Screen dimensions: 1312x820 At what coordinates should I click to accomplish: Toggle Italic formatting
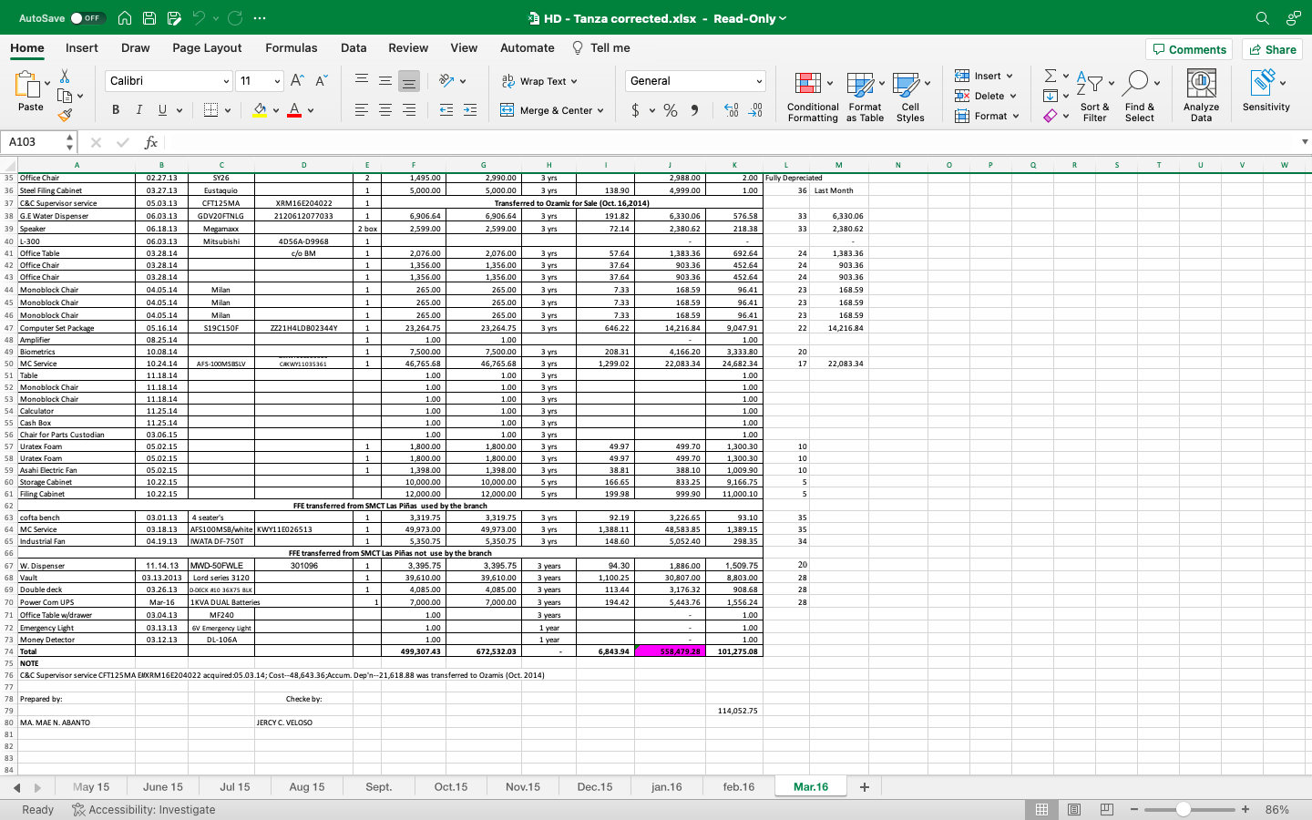[x=139, y=110]
